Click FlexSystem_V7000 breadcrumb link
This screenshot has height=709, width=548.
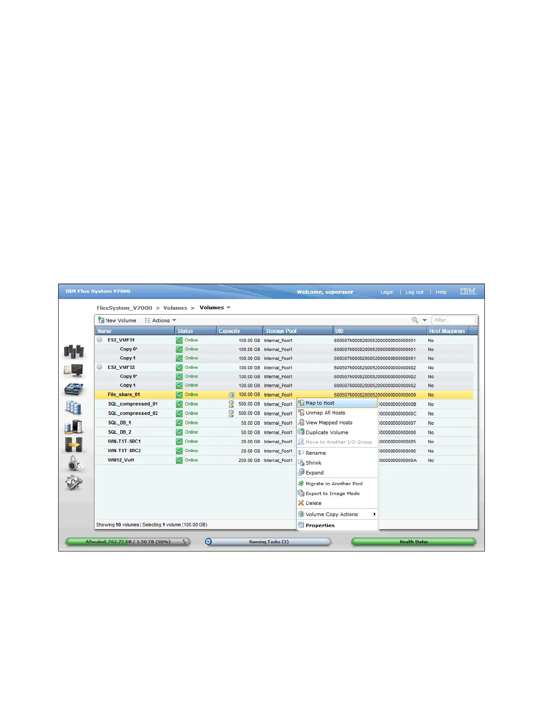tap(124, 308)
